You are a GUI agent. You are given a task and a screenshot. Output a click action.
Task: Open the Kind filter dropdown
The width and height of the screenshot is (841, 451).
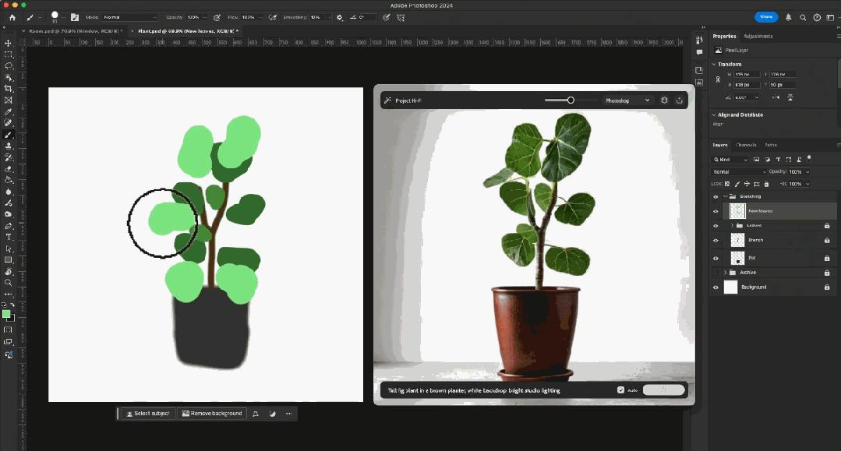pos(730,159)
